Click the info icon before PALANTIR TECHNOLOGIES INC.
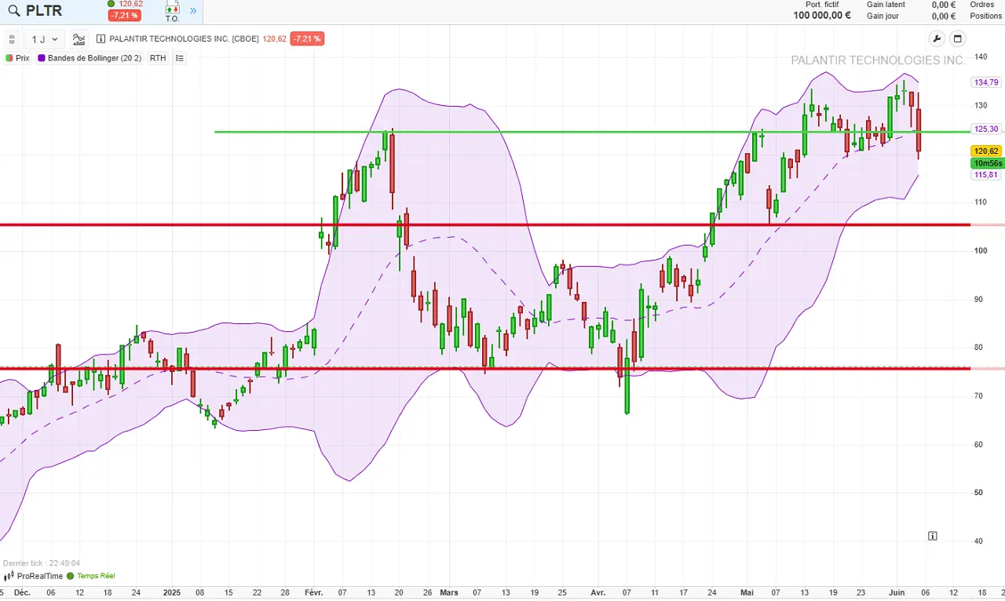 [x=100, y=39]
